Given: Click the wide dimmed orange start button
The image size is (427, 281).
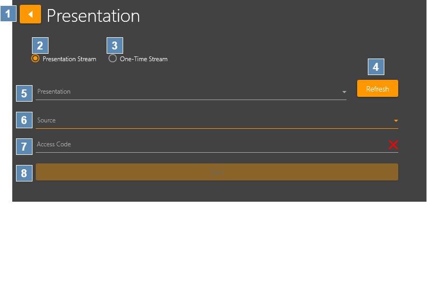Looking at the screenshot, I should [216, 172].
